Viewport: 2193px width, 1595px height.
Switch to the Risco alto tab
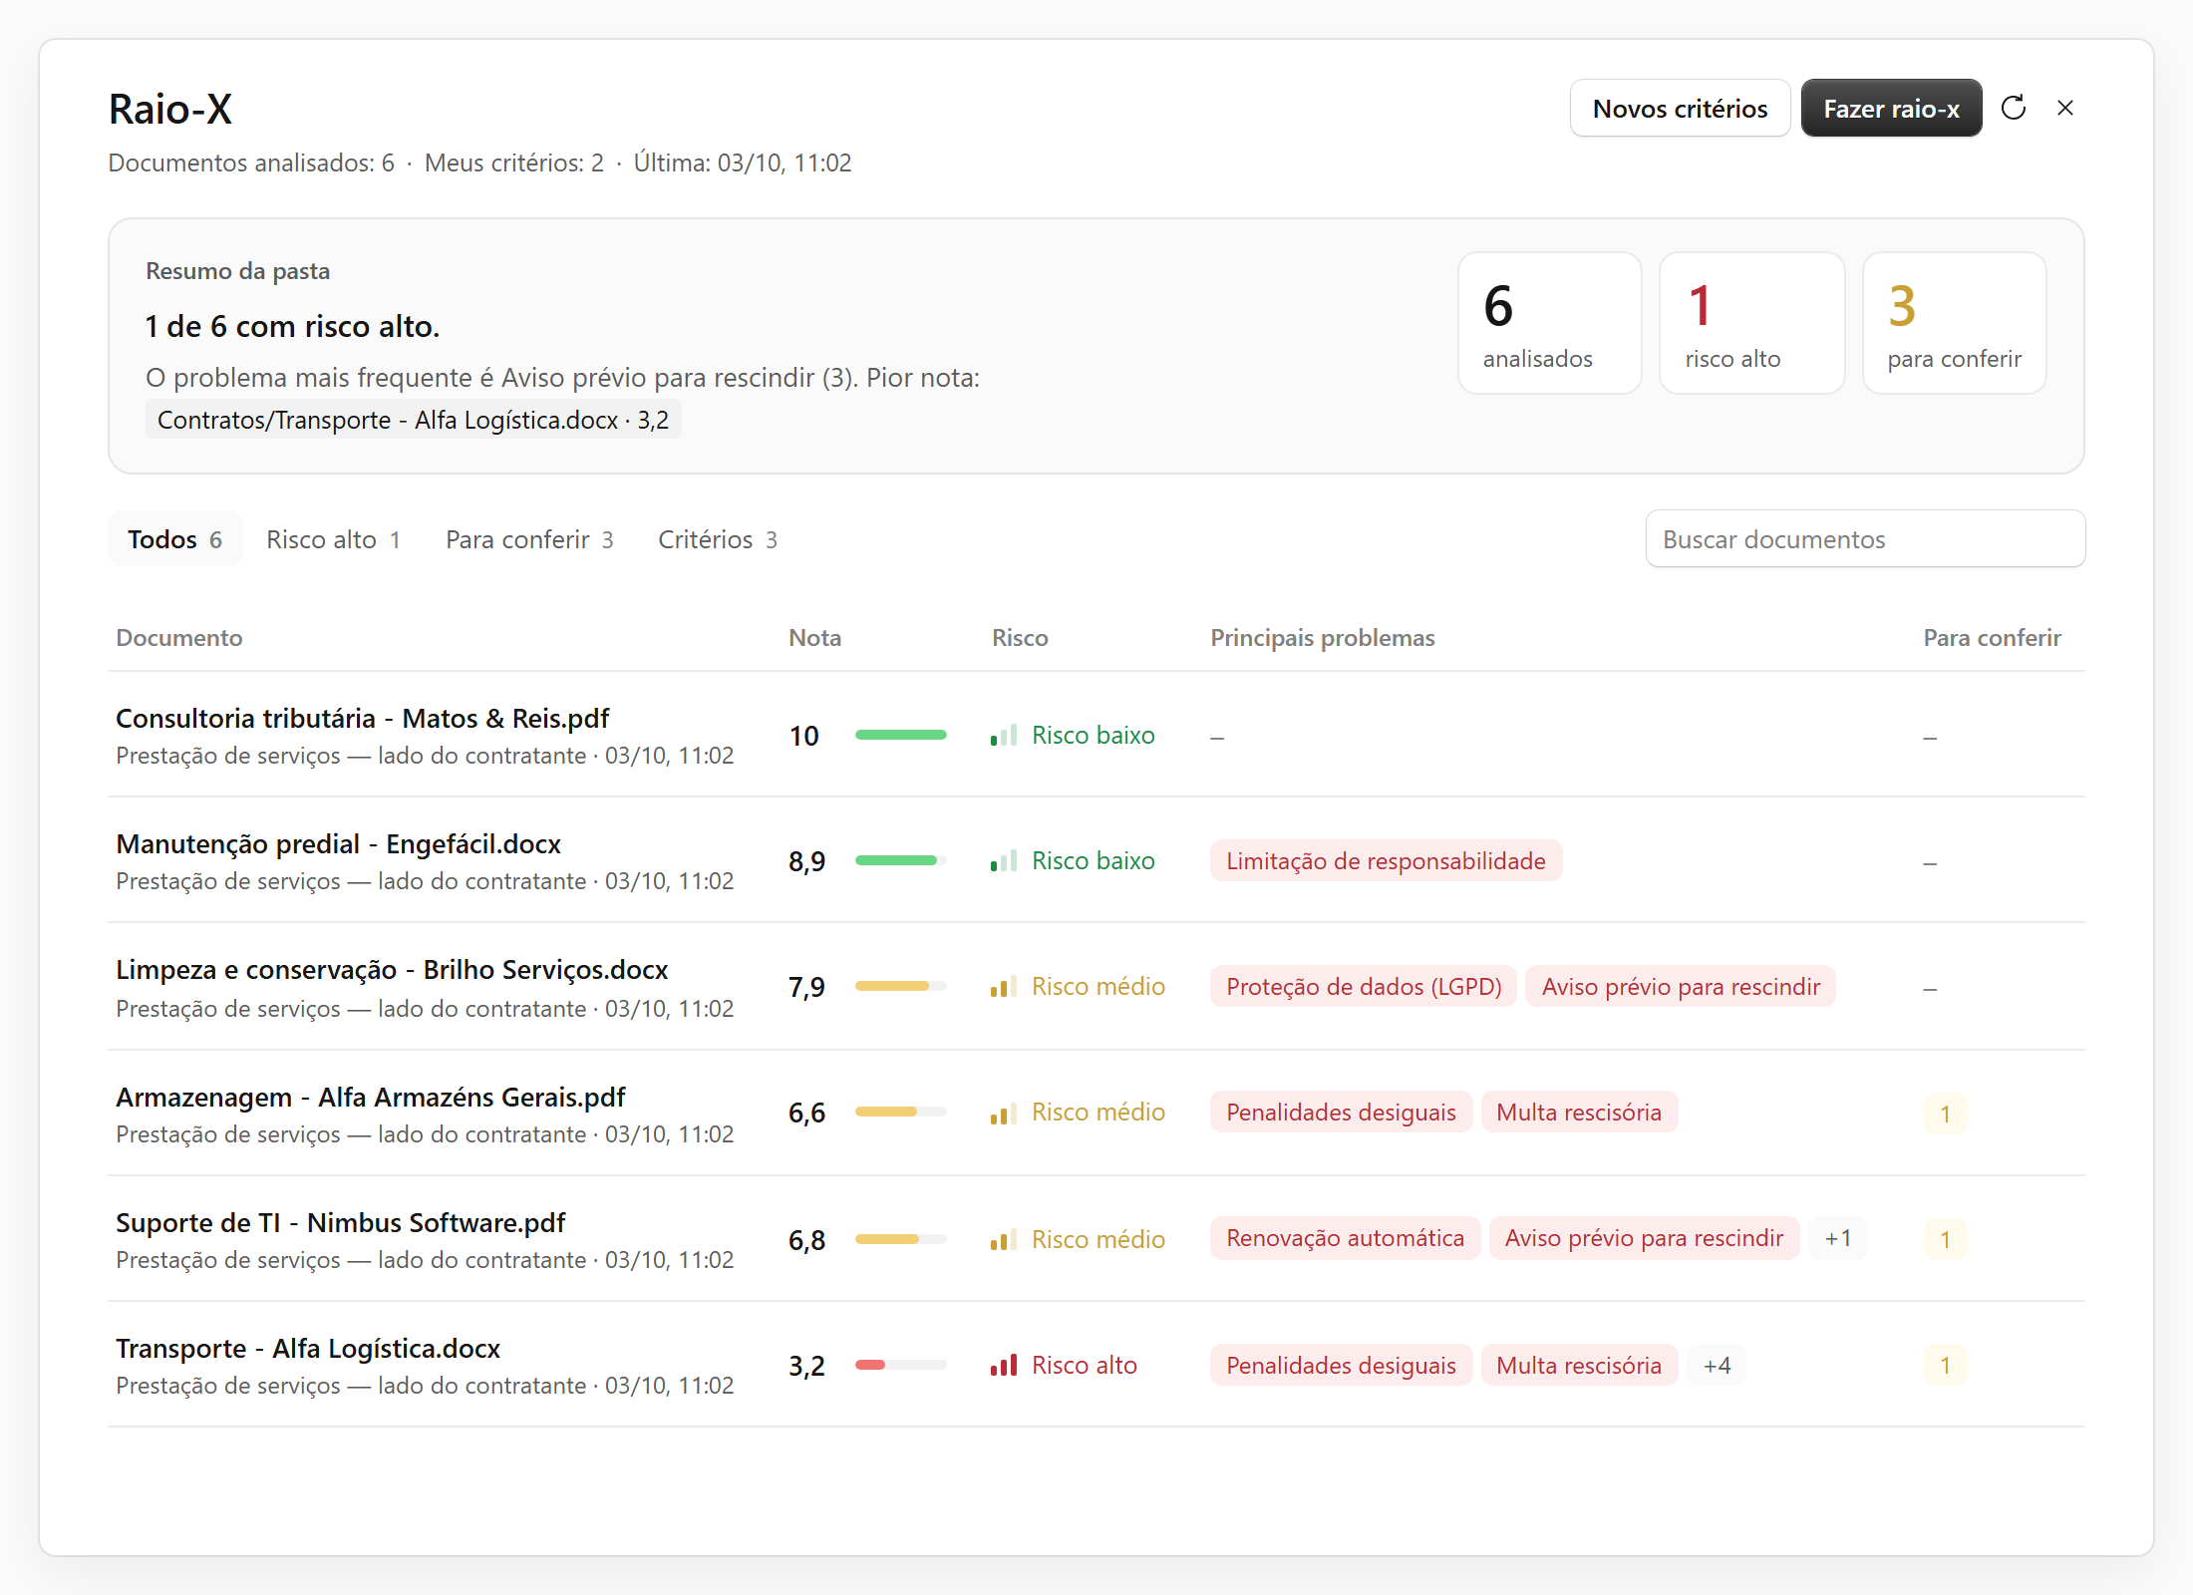click(x=334, y=539)
